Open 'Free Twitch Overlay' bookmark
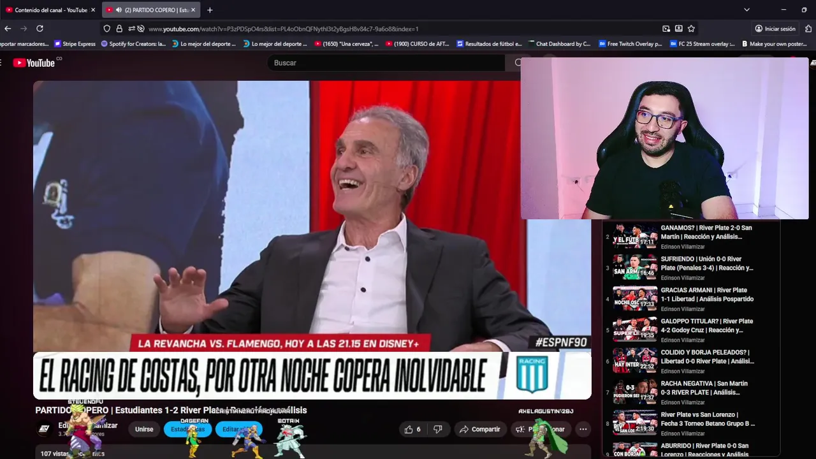Screen dimensions: 816x459 pos(630,44)
